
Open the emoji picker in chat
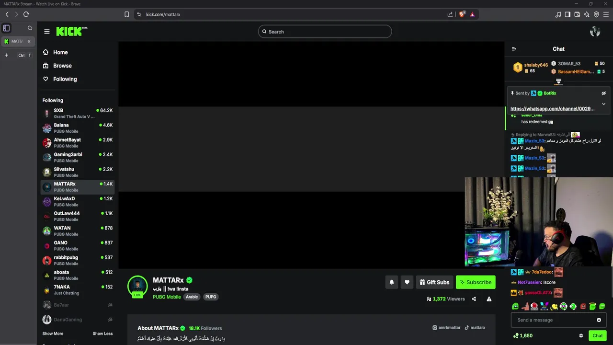tap(599, 320)
